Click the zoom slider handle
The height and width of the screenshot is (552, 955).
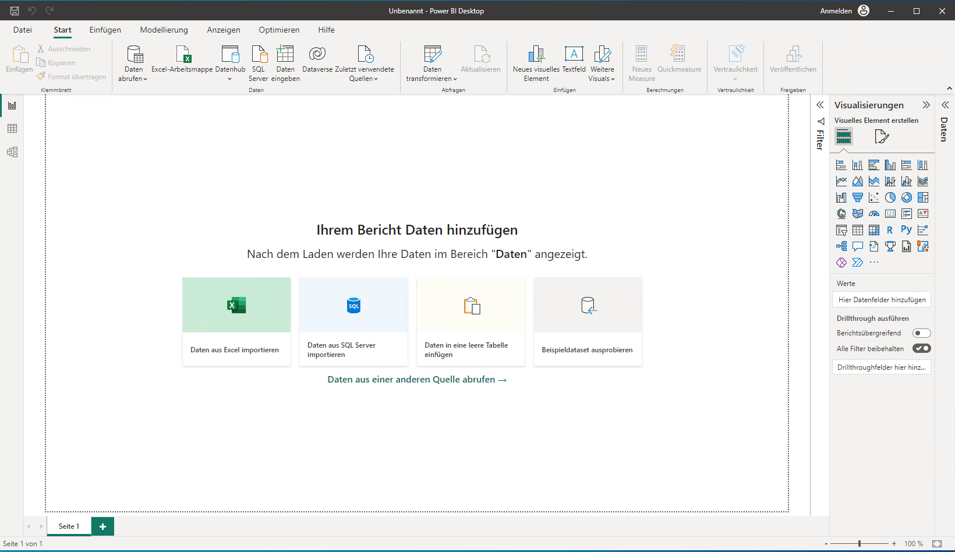(x=859, y=543)
